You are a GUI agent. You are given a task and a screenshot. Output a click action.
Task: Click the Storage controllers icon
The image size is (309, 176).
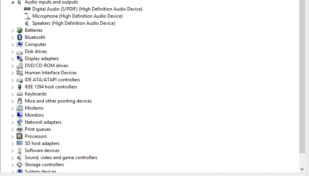(x=20, y=165)
